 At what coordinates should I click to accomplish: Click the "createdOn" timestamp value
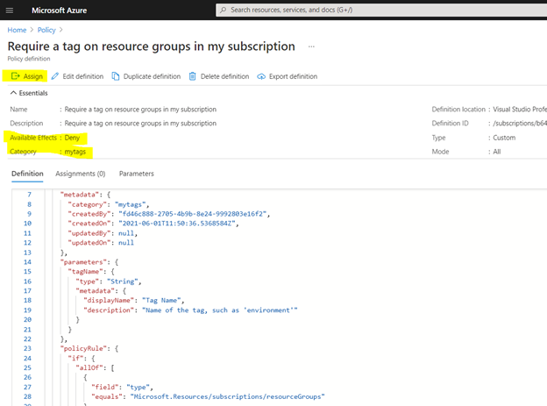(x=177, y=224)
